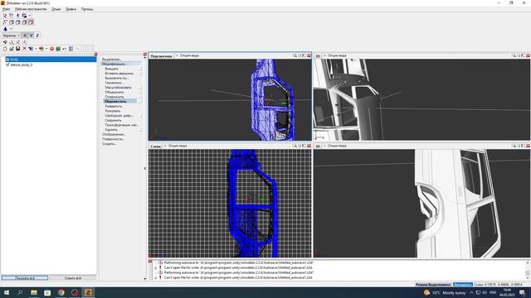Click the settings box next to the Переместить command
The image size is (531, 298).
140,101
